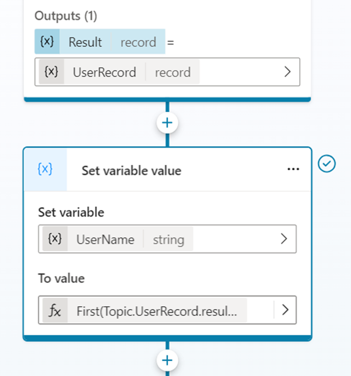Click the Outputs (1) section heading
This screenshot has width=351, height=376.
(x=66, y=16)
